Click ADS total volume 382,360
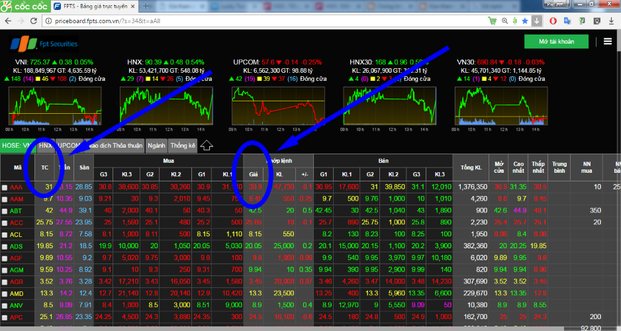 click(x=475, y=246)
